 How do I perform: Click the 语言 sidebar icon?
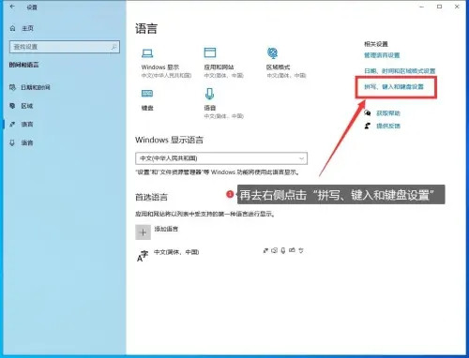(x=12, y=125)
